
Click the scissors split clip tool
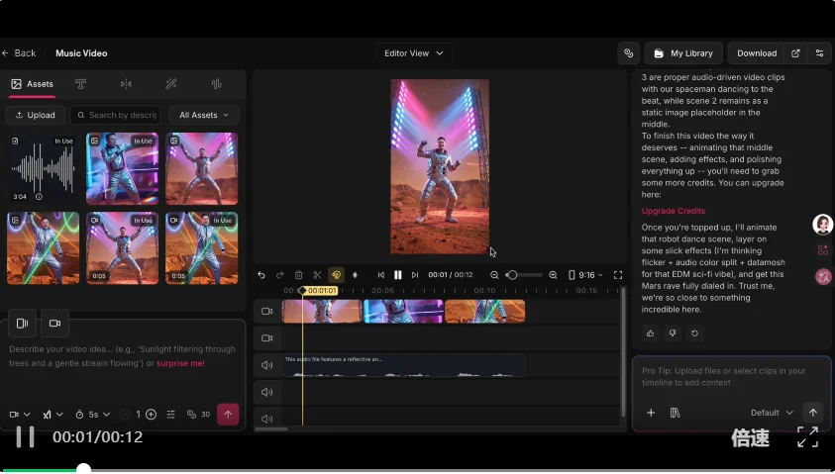[317, 275]
